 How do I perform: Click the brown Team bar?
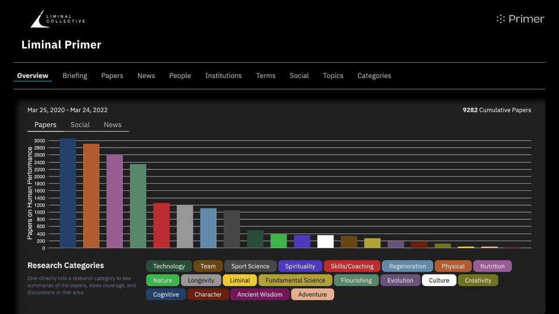point(349,242)
